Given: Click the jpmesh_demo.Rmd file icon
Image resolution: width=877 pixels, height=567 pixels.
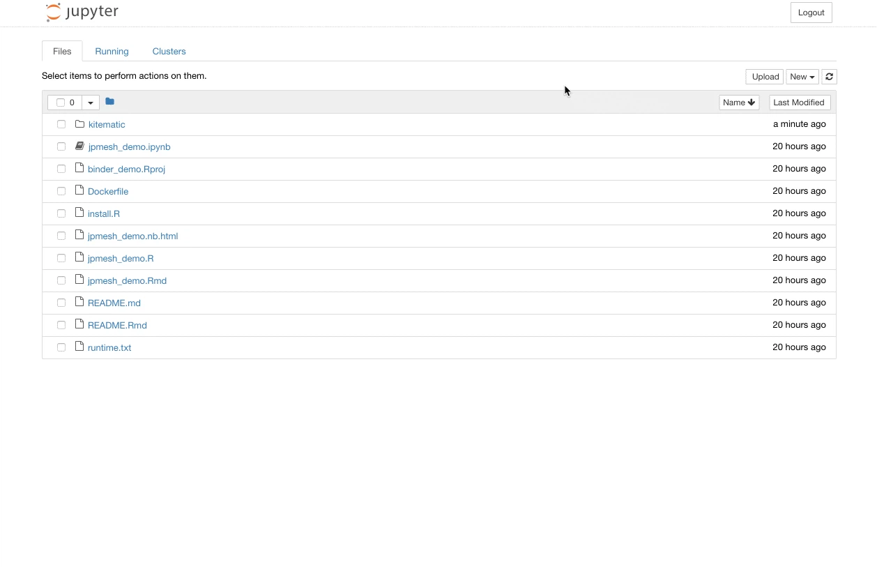Looking at the screenshot, I should point(79,280).
